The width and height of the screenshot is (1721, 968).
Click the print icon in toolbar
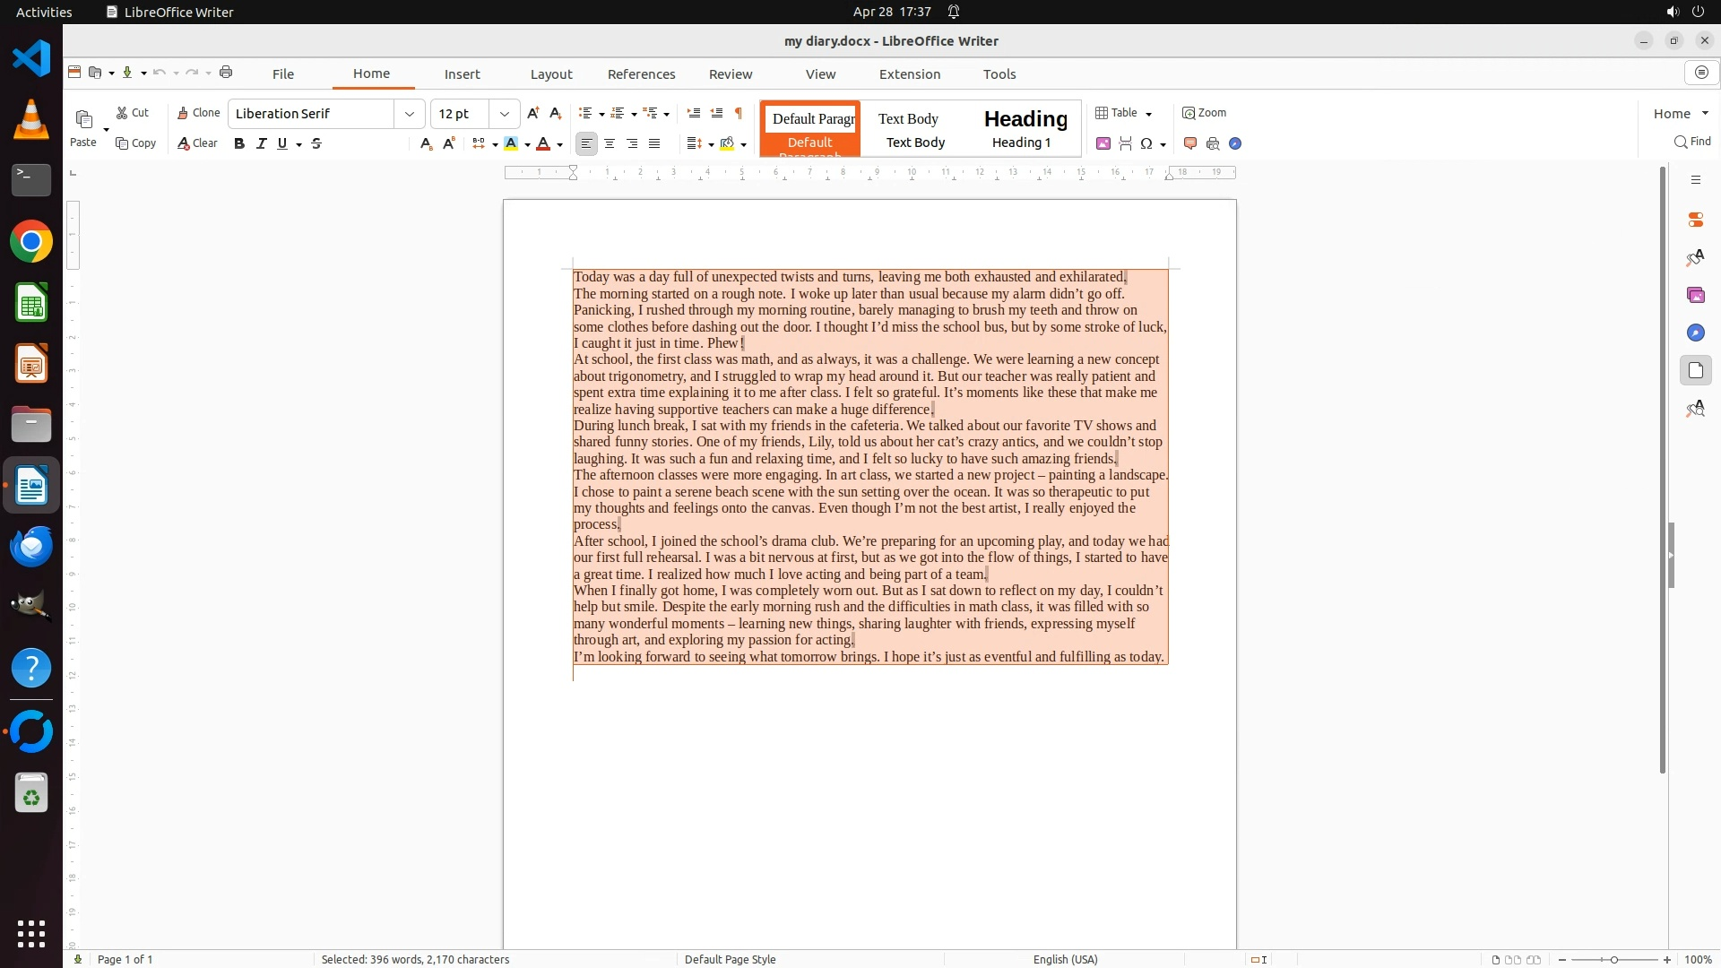coord(226,73)
